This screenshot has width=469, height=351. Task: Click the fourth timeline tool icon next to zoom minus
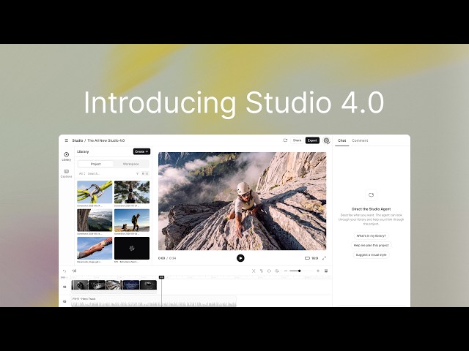[x=277, y=271]
